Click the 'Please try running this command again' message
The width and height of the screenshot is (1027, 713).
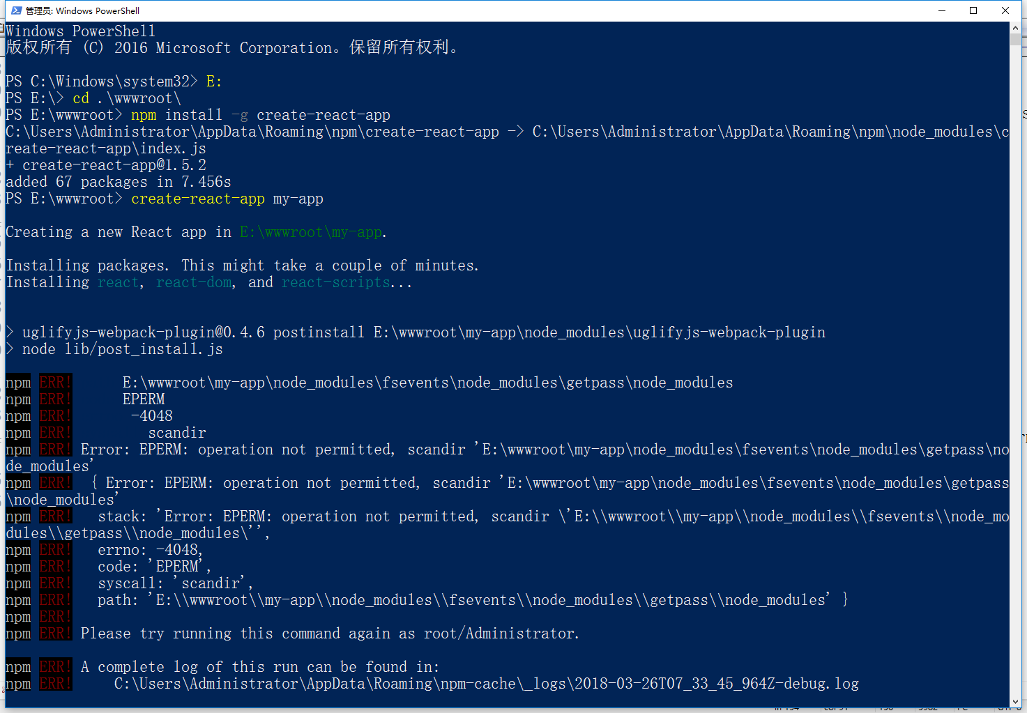(329, 634)
